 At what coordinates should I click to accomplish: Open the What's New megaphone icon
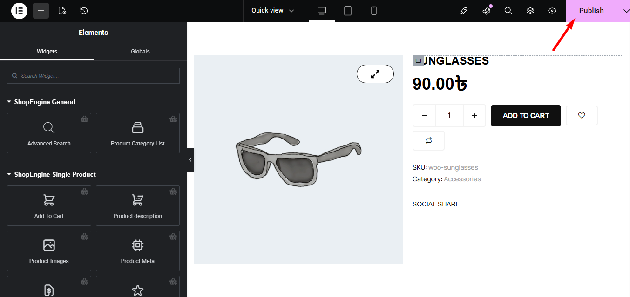(x=486, y=11)
